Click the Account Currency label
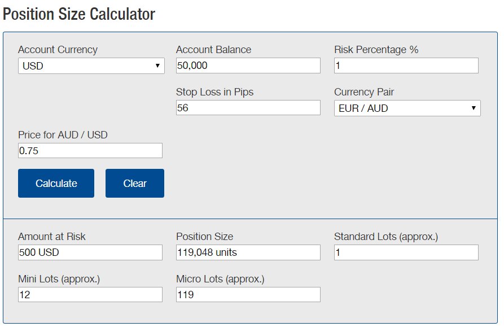The image size is (504, 327). pyautogui.click(x=58, y=50)
